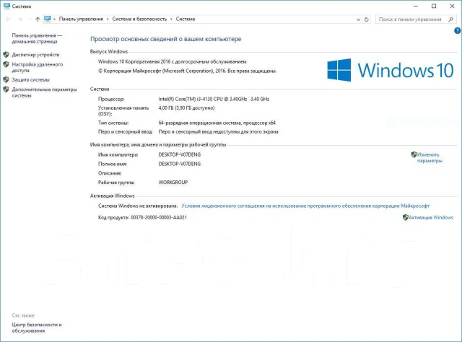Click the Система breadcrumb item
This screenshot has width=462, height=342.
pyautogui.click(x=186, y=19)
